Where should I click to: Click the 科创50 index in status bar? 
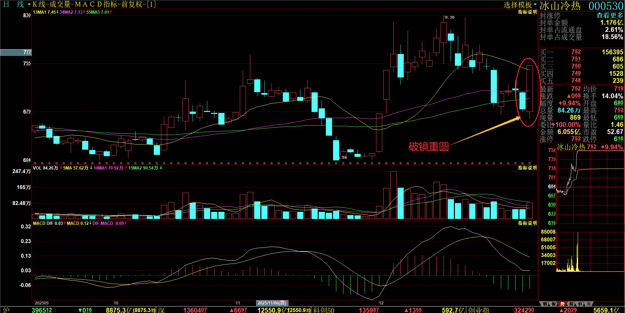click(x=324, y=310)
